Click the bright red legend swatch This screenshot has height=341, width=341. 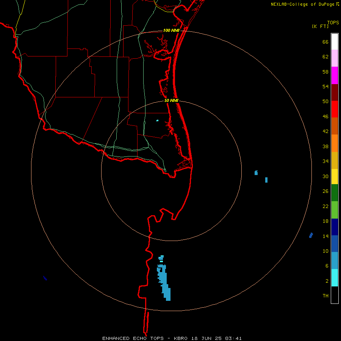(335, 109)
